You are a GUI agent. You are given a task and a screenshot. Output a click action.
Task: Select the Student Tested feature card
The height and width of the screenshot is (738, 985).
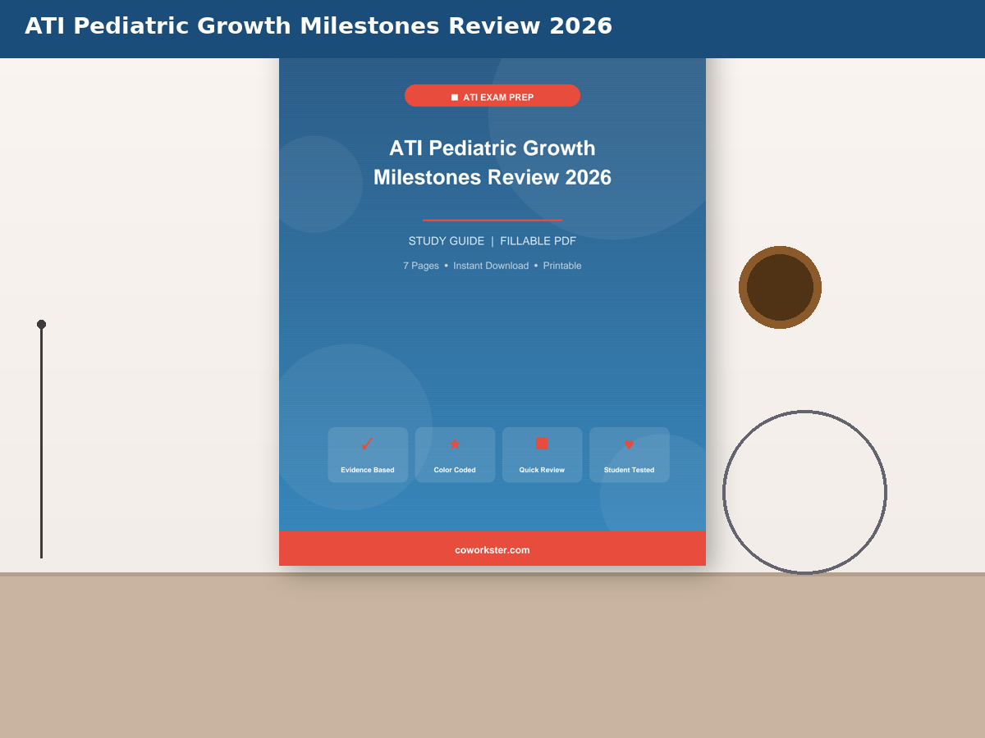coord(630,454)
